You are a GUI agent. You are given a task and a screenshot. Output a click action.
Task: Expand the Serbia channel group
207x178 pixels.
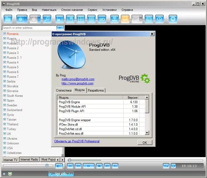(5, 81)
